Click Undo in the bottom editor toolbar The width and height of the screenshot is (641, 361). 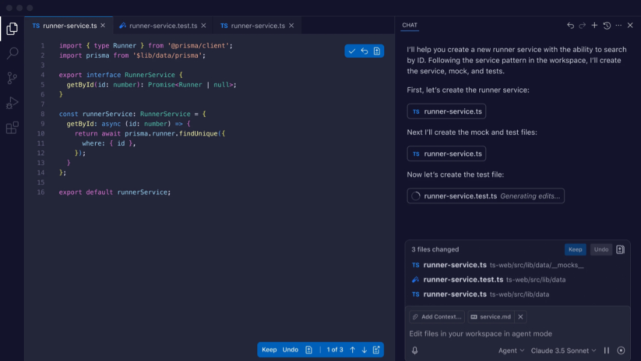(290, 350)
